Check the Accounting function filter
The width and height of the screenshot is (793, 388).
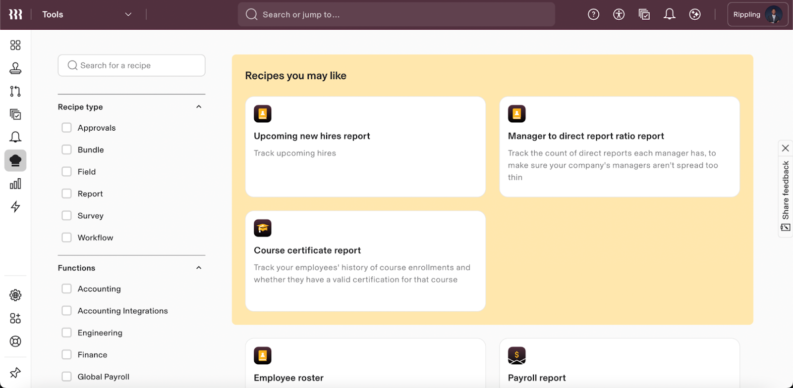coord(66,289)
